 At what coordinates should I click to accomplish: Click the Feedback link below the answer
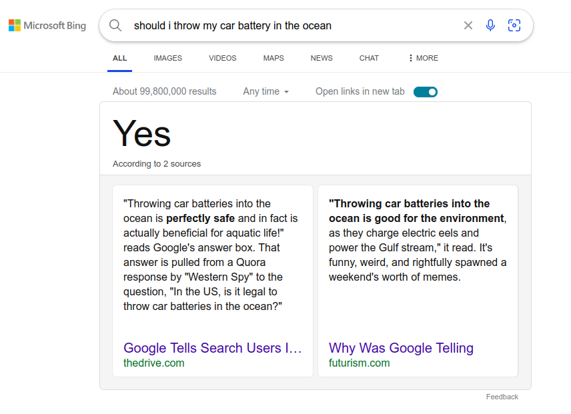coord(502,397)
